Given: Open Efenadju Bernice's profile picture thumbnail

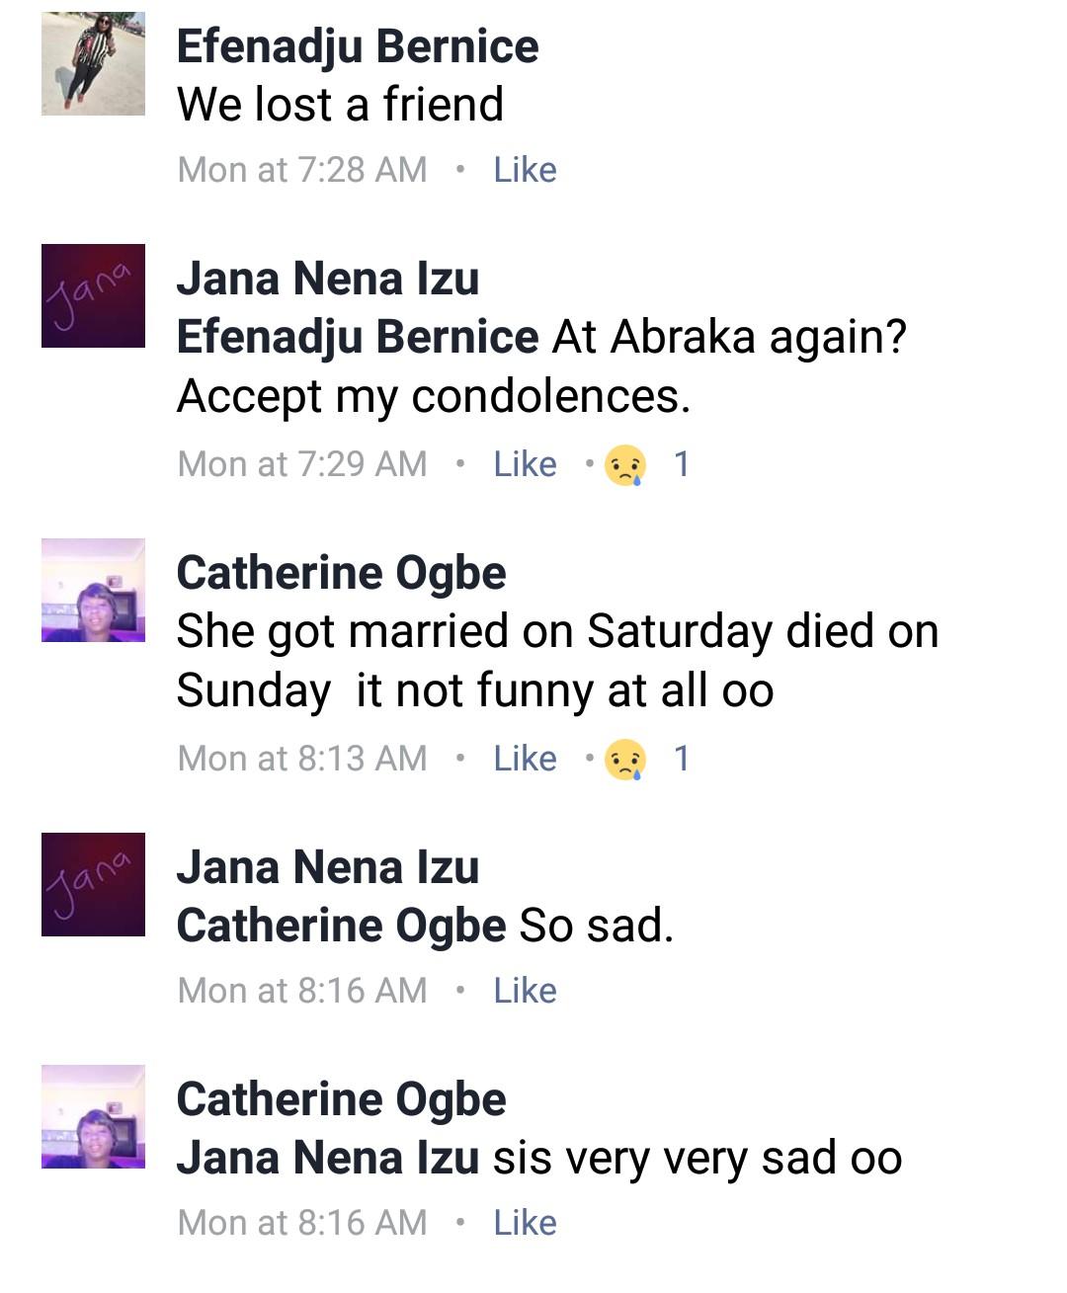Looking at the screenshot, I should pos(93,64).
